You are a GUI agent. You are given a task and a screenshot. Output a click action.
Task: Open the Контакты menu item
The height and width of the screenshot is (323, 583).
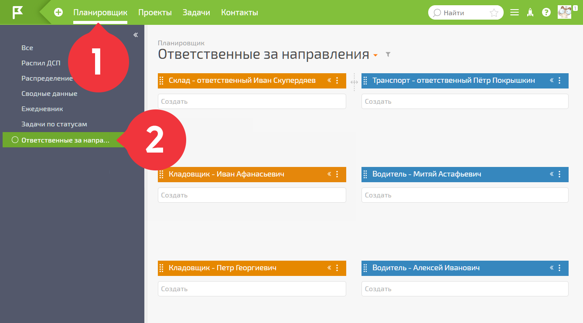tap(239, 13)
